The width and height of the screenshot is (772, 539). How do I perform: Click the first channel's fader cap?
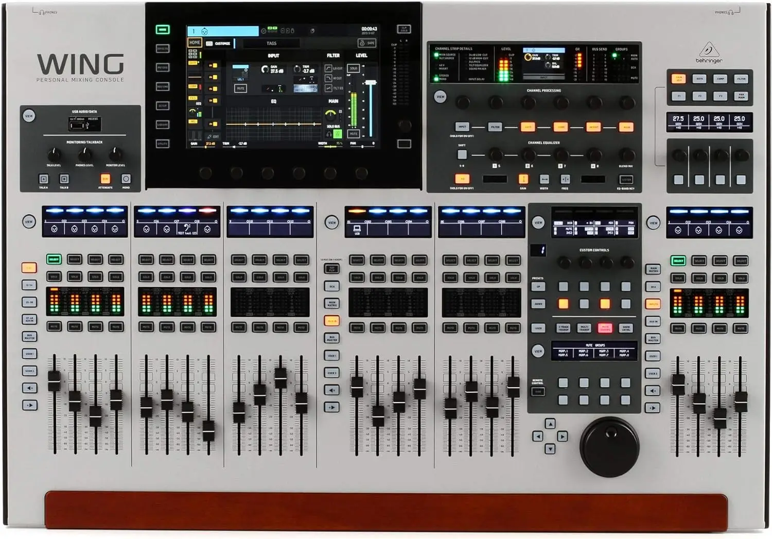[x=54, y=381]
